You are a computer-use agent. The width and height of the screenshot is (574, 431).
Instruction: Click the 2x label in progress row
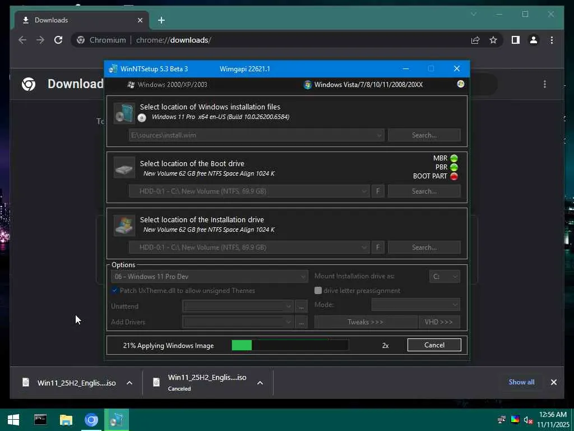pyautogui.click(x=385, y=346)
